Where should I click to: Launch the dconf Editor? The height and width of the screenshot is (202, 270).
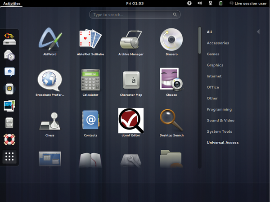point(130,120)
